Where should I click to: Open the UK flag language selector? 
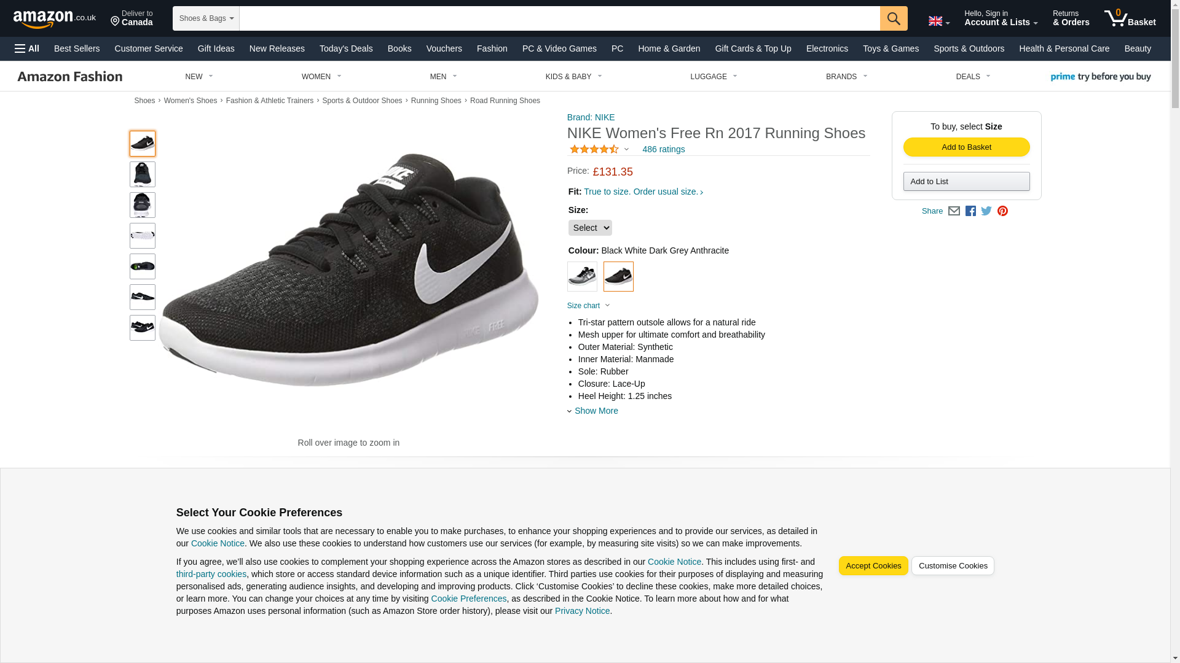click(938, 21)
